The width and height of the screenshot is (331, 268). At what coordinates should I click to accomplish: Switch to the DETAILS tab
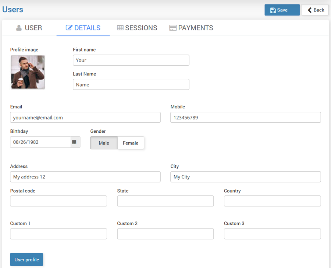(83, 28)
